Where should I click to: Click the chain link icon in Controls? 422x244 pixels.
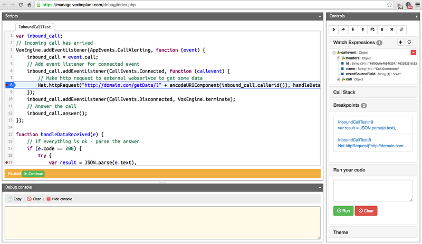coord(401,29)
